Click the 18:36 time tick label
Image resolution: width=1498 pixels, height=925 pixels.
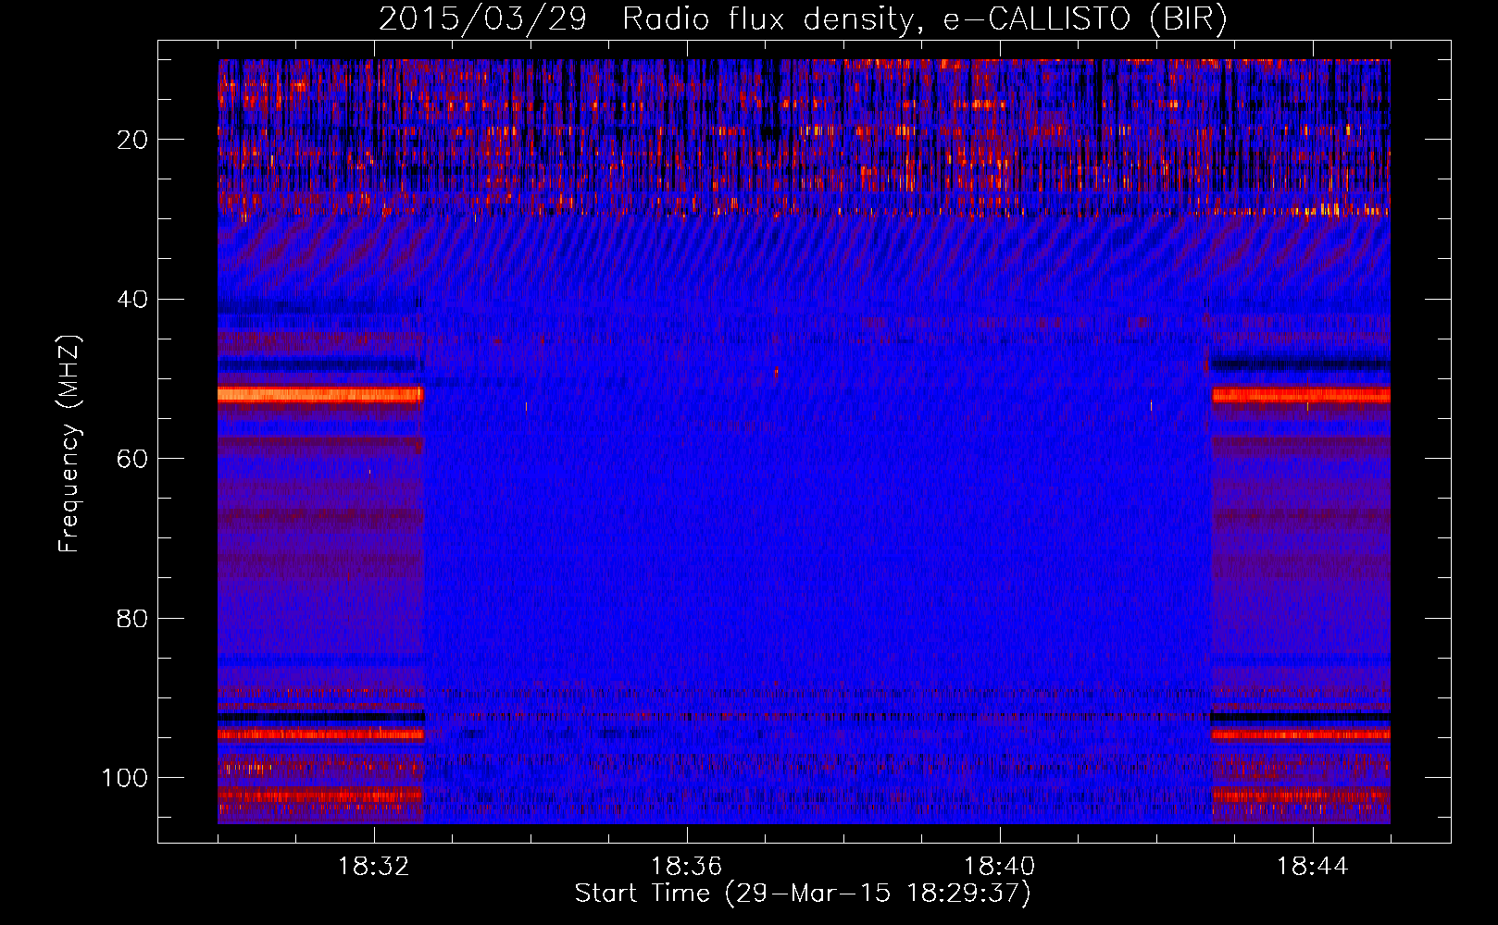(x=686, y=867)
